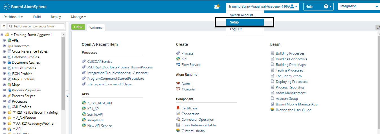Click the expand panel icon at top right
Screen dimensions: 380x134
point(378,27)
